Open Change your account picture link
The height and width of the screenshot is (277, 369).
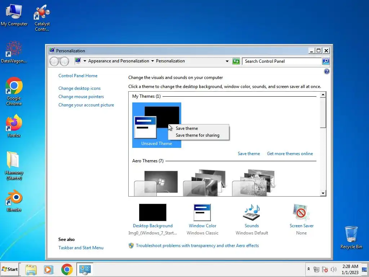point(86,105)
